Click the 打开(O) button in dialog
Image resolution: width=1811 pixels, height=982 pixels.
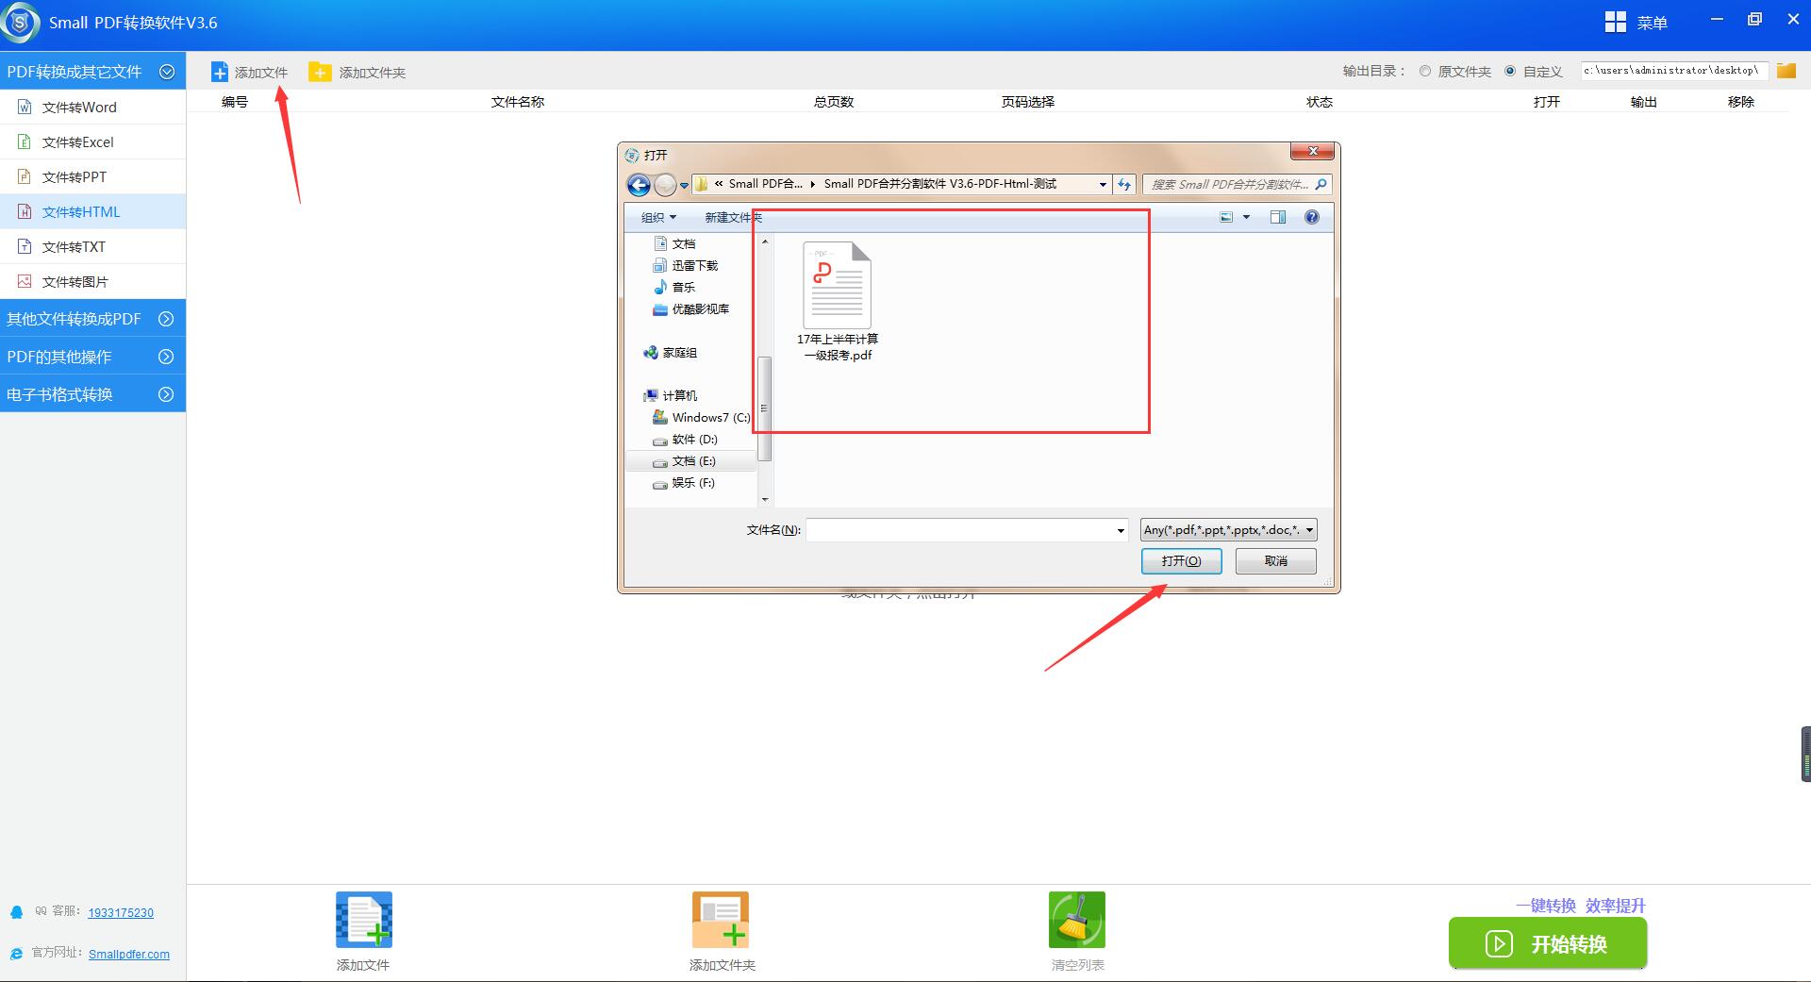1181,561
